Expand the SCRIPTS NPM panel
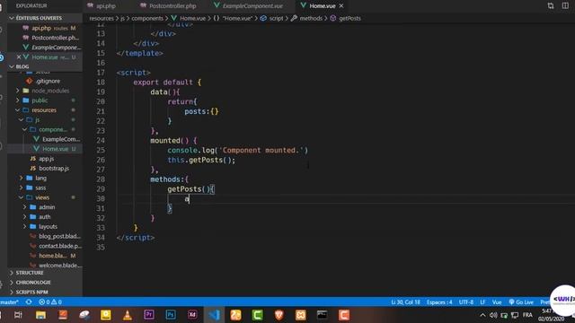Image resolution: width=575 pixels, height=323 pixels. [x=31, y=292]
